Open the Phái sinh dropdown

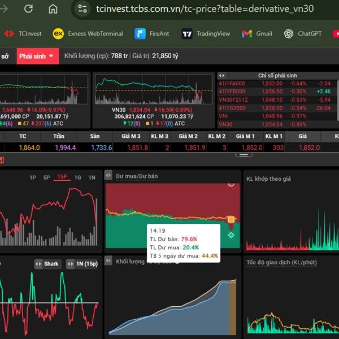pyautogui.click(x=38, y=56)
